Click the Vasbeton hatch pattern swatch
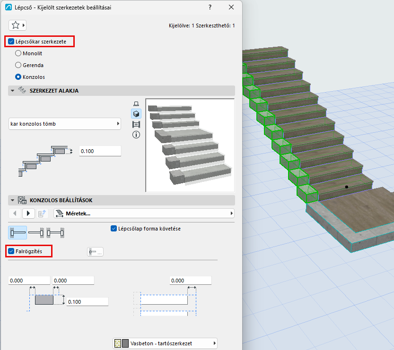This screenshot has width=394, height=350. click(x=118, y=343)
